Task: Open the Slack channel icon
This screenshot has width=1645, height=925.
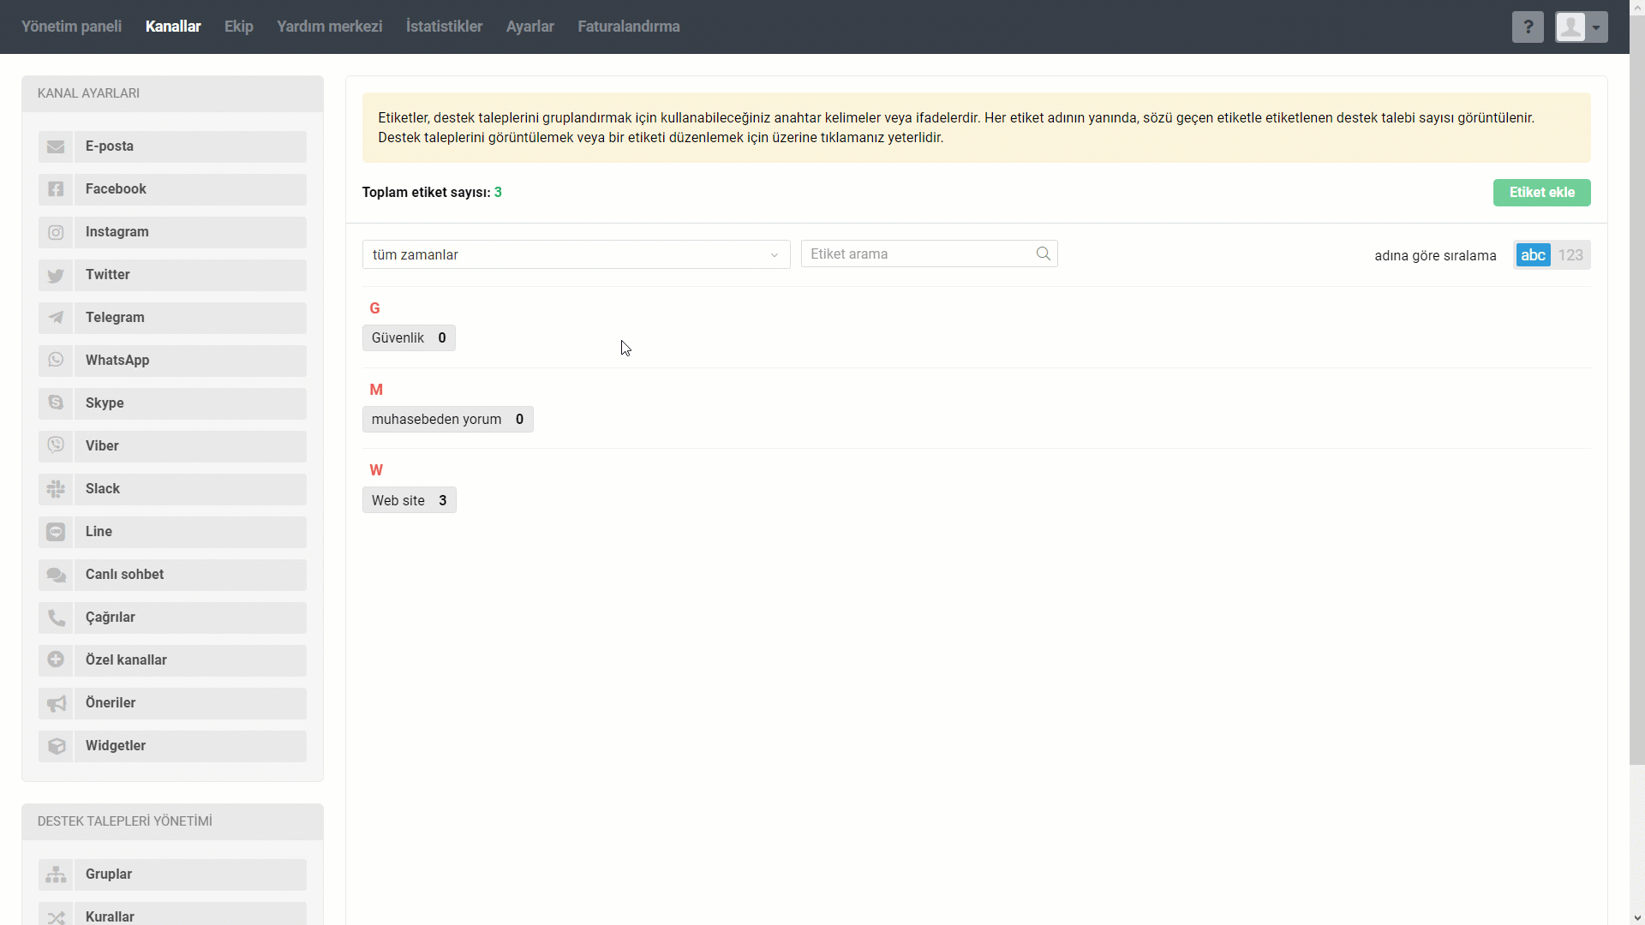Action: [x=56, y=489]
